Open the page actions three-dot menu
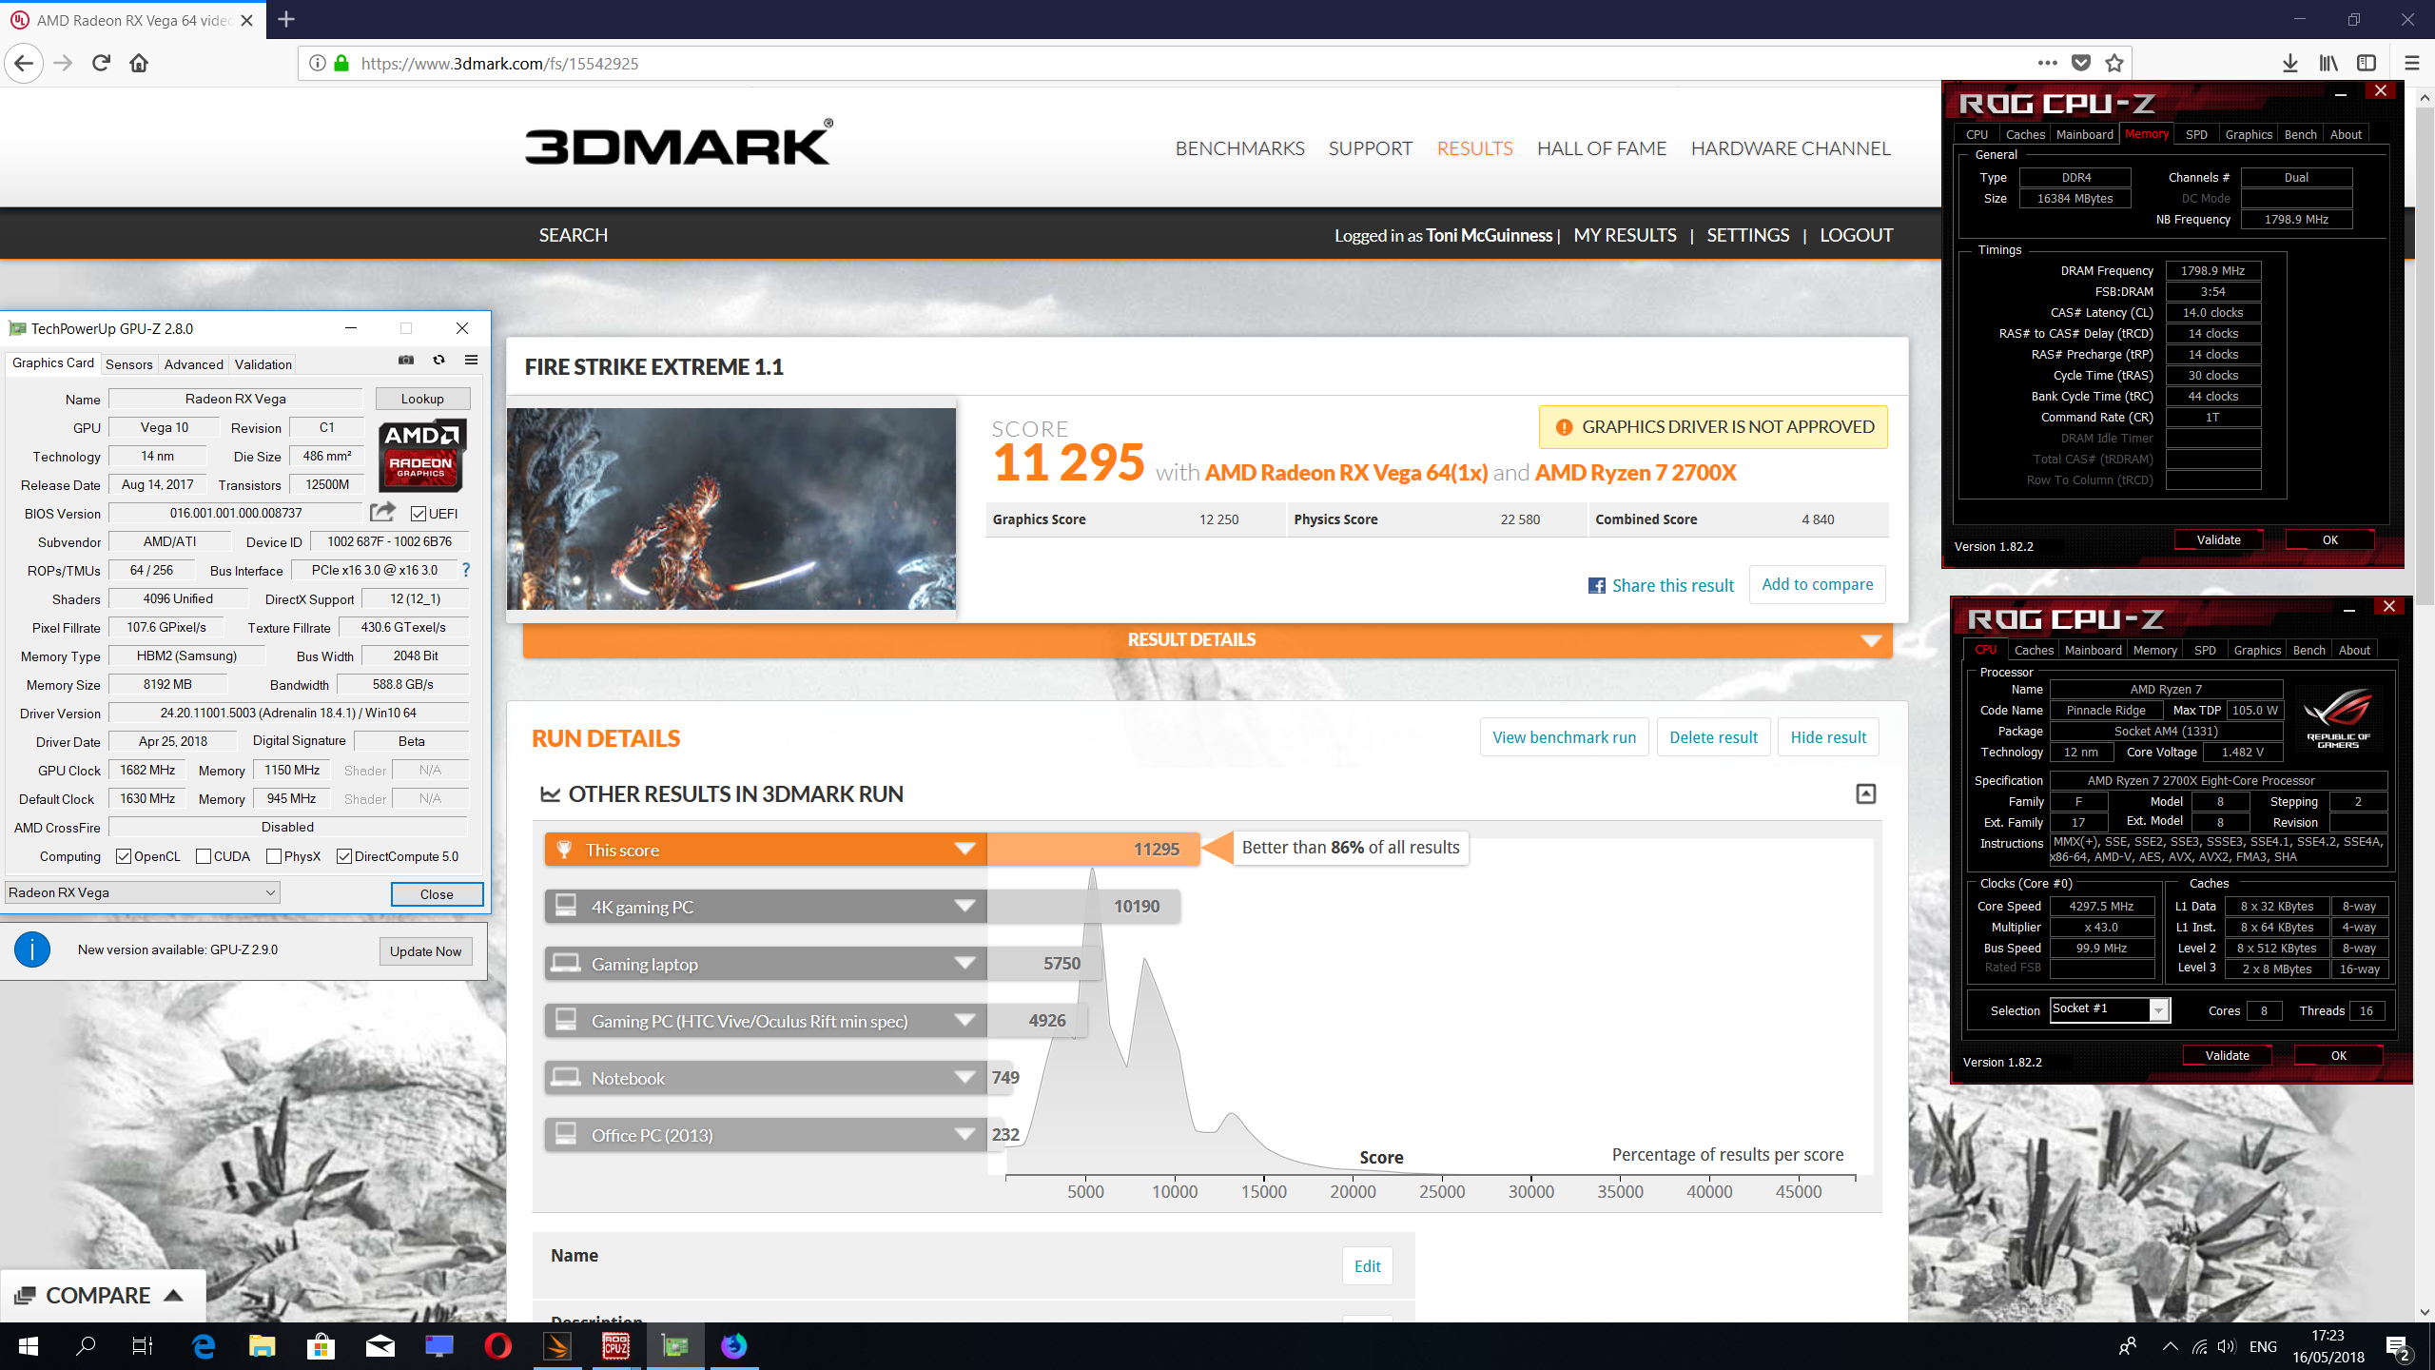Screen dimensions: 2435x1370 (x=2048, y=64)
